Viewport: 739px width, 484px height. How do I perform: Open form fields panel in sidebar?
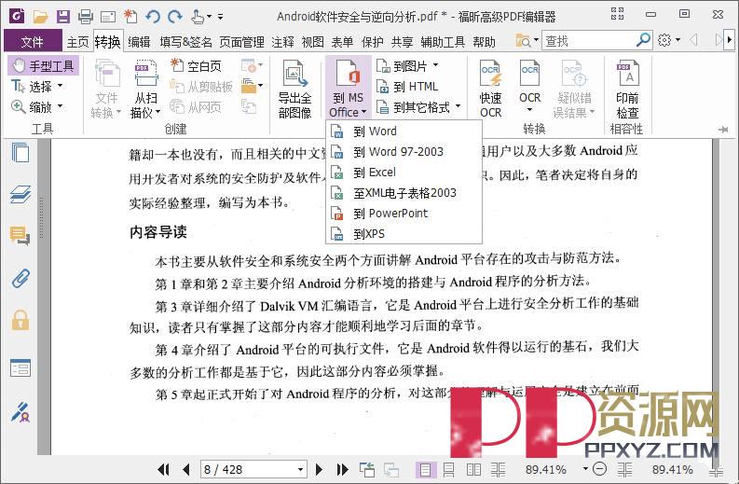[21, 368]
